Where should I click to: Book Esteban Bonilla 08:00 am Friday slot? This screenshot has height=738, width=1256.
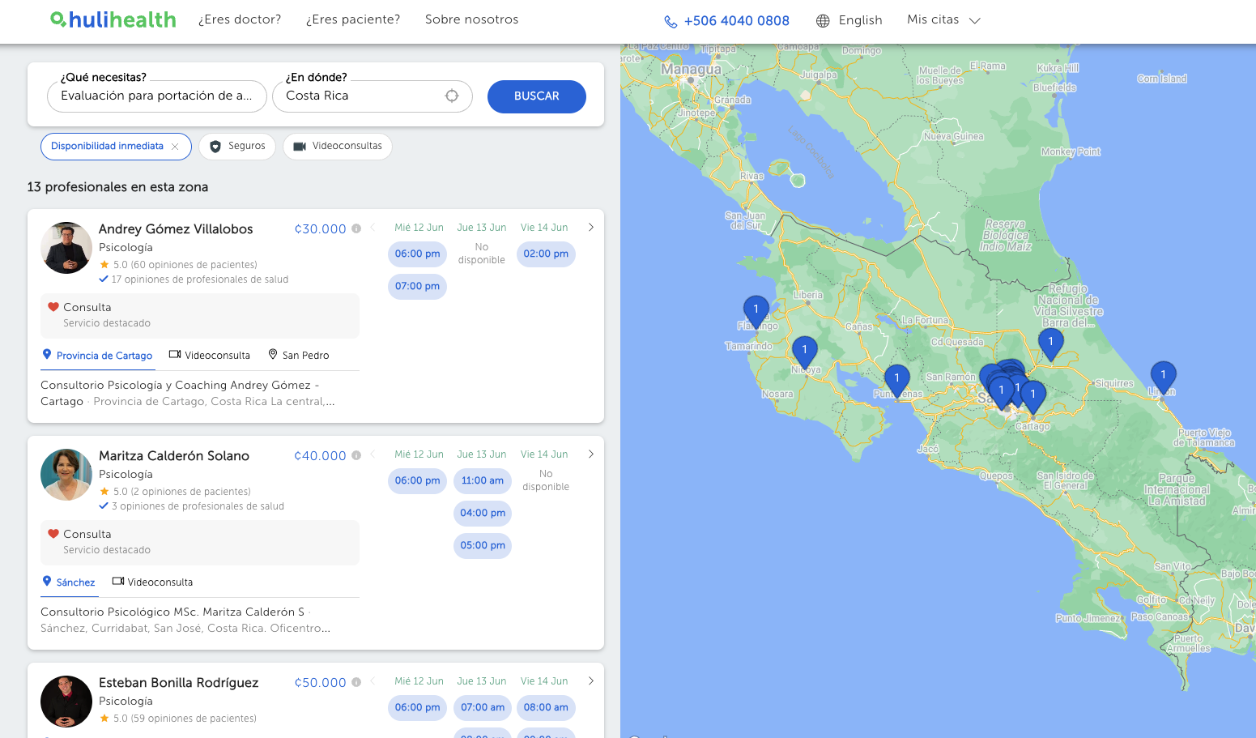546,708
